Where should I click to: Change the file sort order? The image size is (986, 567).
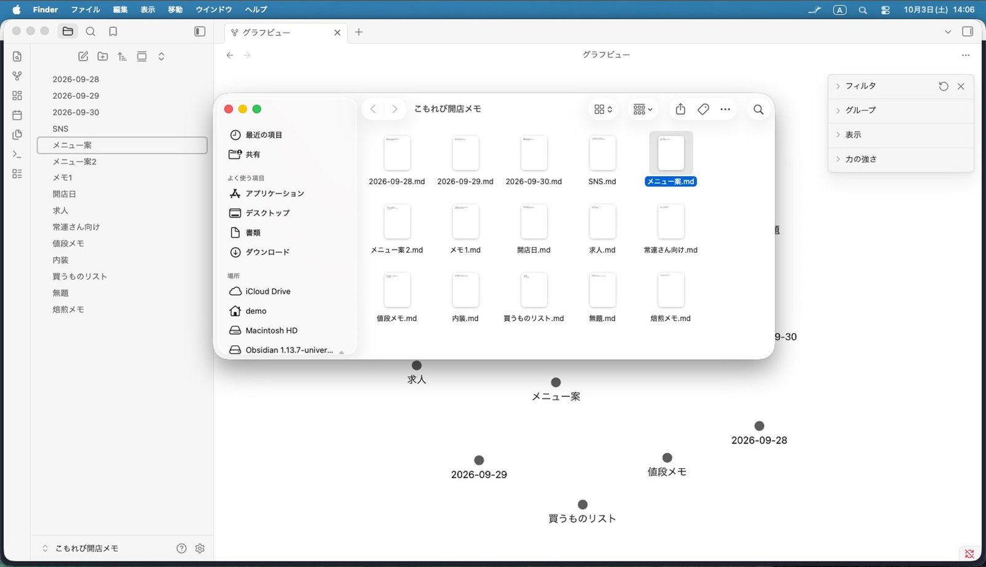click(x=122, y=57)
